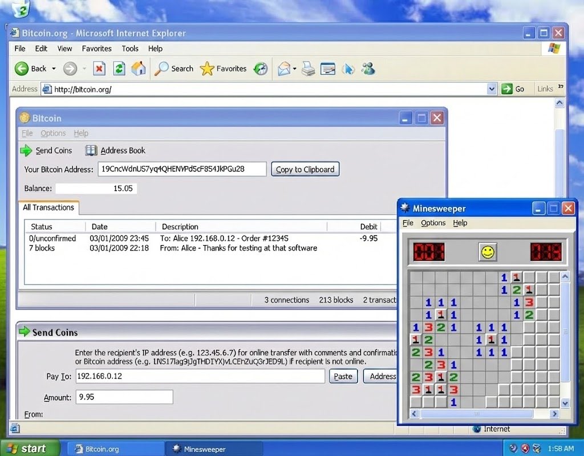Open the Address Book icon
The height and width of the screenshot is (456, 584).
click(91, 150)
